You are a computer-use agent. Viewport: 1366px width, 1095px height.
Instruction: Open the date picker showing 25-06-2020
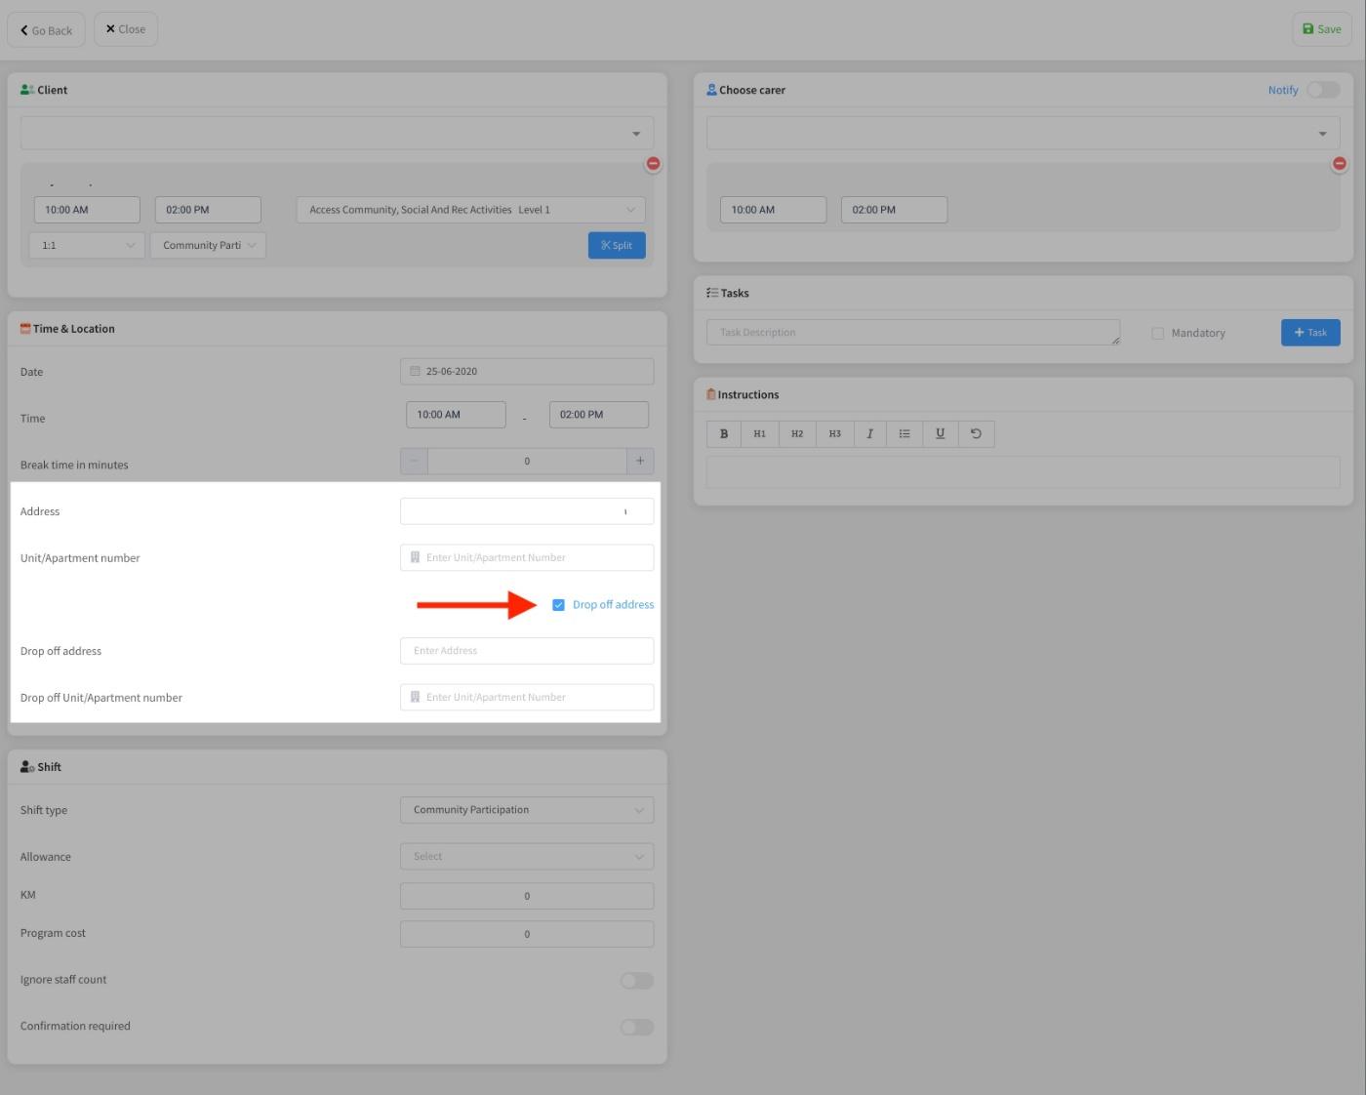tap(527, 372)
